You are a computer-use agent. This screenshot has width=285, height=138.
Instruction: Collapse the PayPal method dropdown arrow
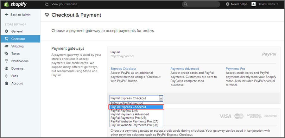pyautogui.click(x=161, y=98)
